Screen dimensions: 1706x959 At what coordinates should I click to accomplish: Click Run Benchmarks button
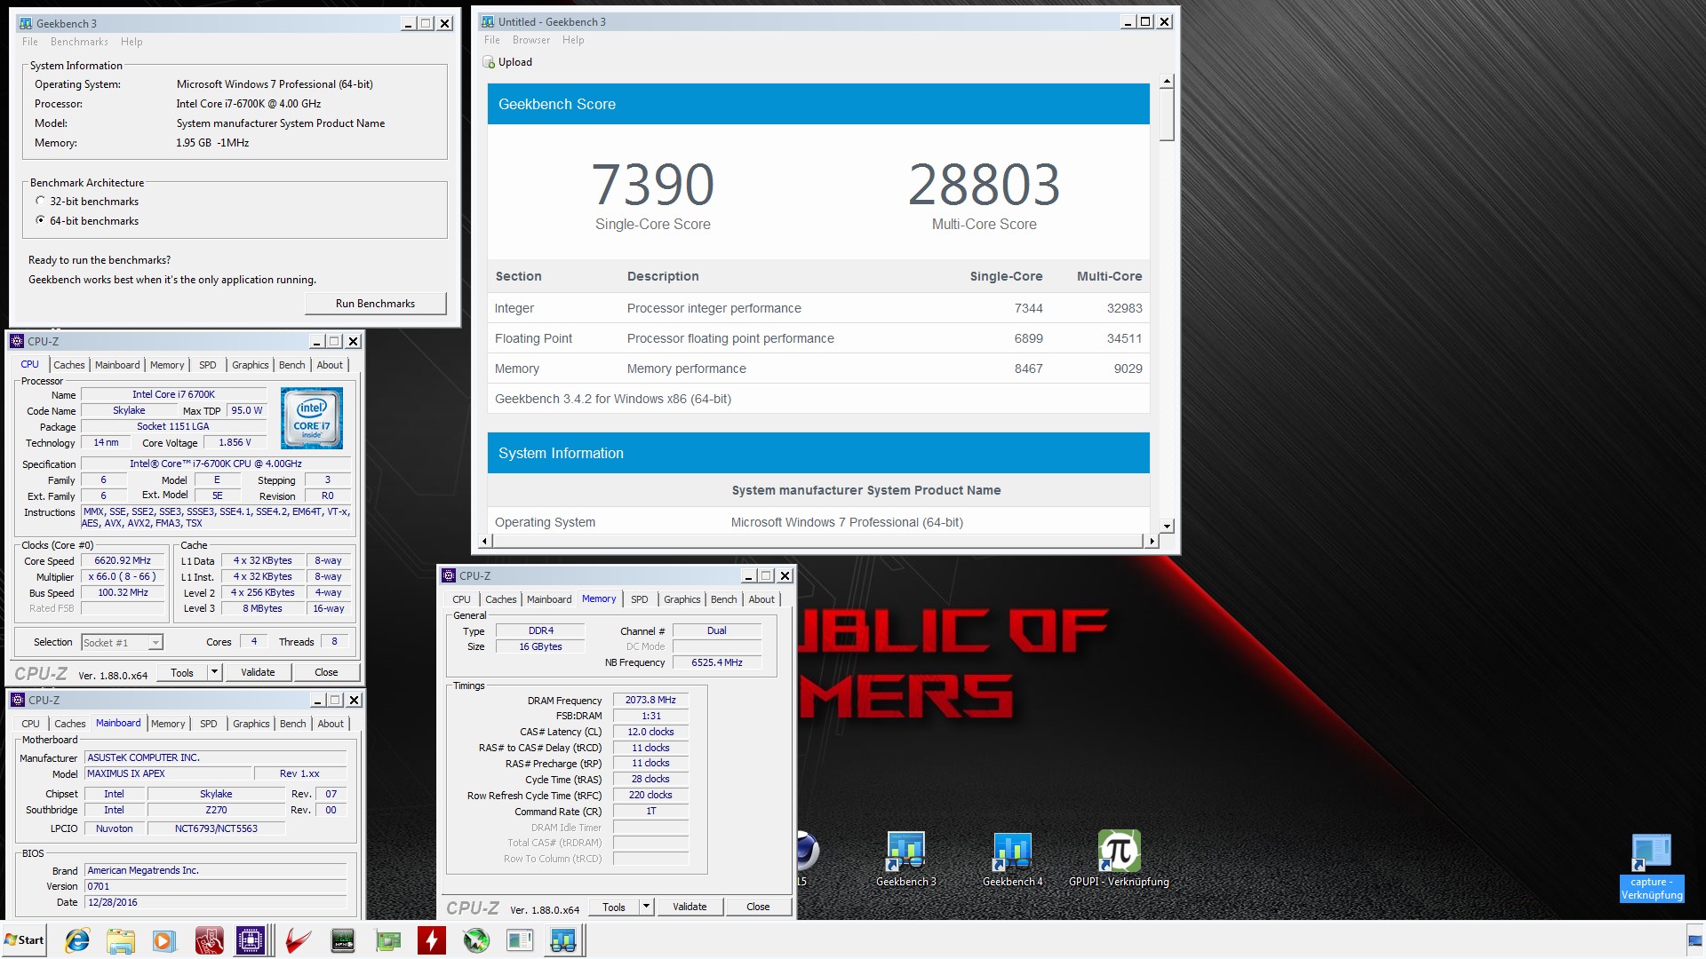pos(375,304)
